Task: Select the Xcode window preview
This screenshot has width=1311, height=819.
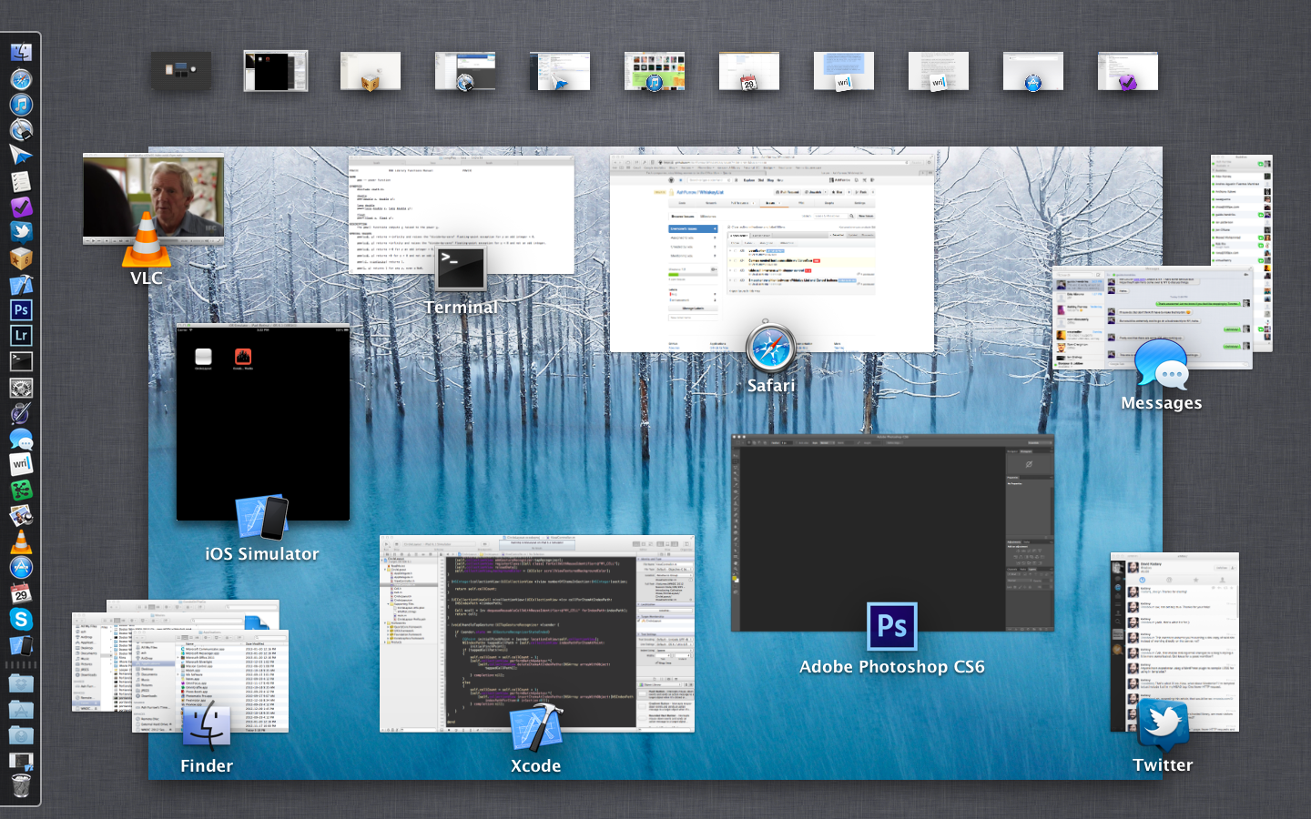Action: [x=536, y=633]
